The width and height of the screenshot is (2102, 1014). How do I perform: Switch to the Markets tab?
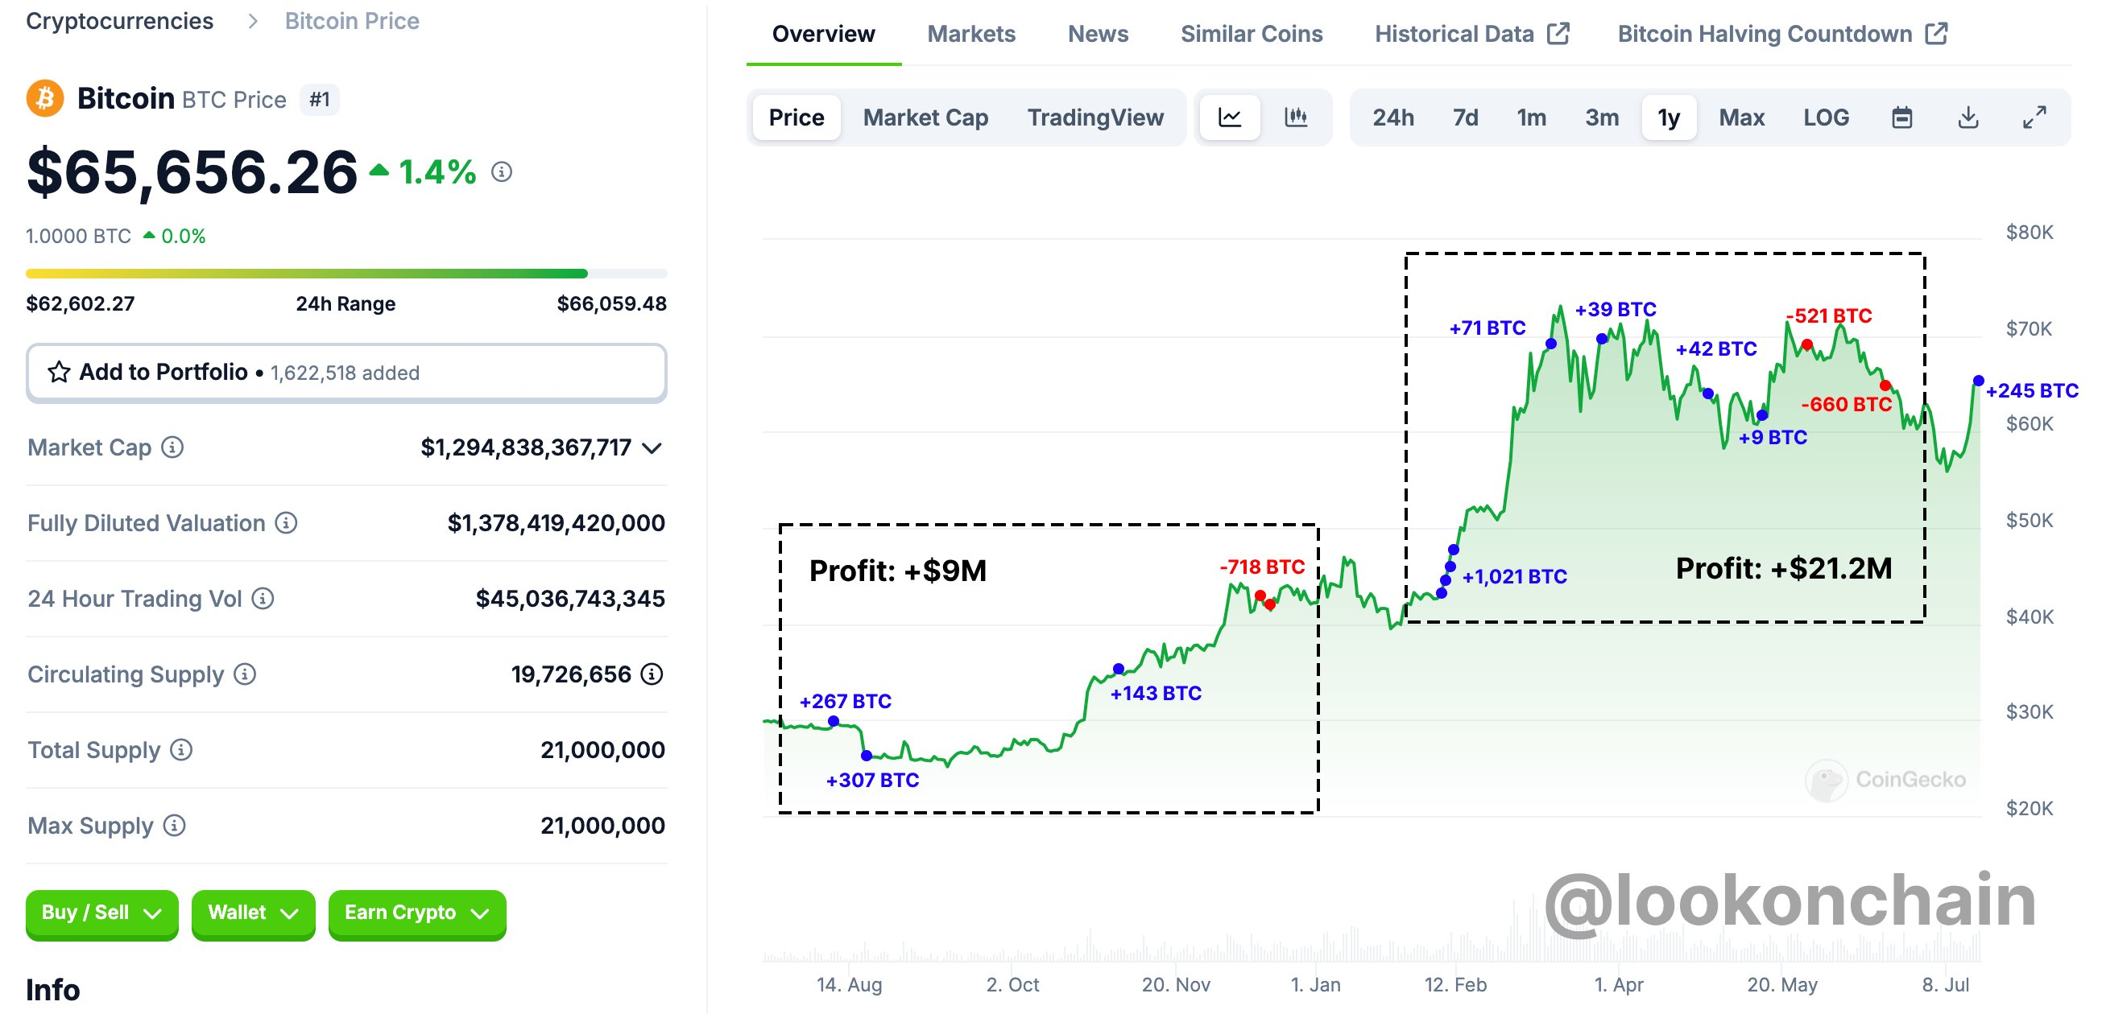pyautogui.click(x=970, y=34)
